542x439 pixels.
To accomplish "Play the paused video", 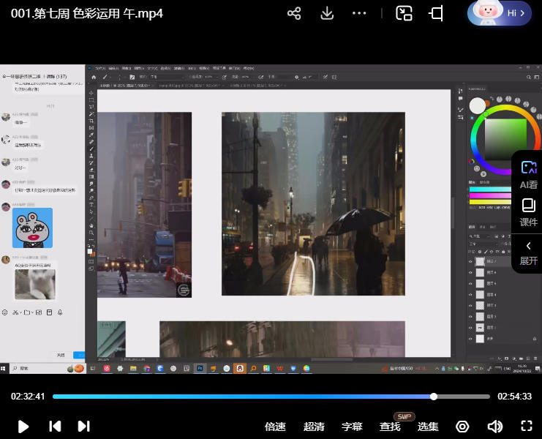I will [23, 427].
